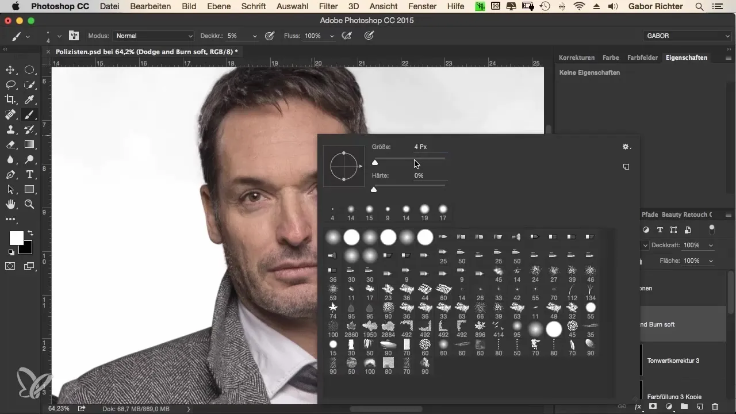This screenshot has height=414, width=736.
Task: Open the GABOR workspace switcher dropdown
Action: click(x=687, y=36)
